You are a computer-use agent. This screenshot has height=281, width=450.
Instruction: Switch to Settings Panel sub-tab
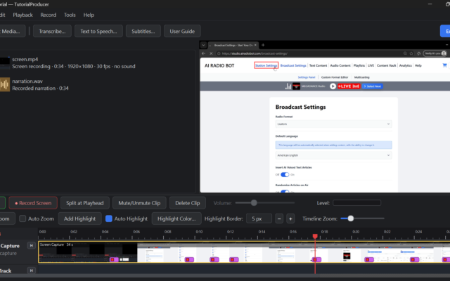click(x=307, y=77)
